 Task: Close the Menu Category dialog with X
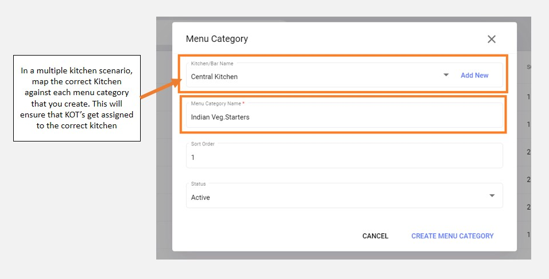pos(491,39)
